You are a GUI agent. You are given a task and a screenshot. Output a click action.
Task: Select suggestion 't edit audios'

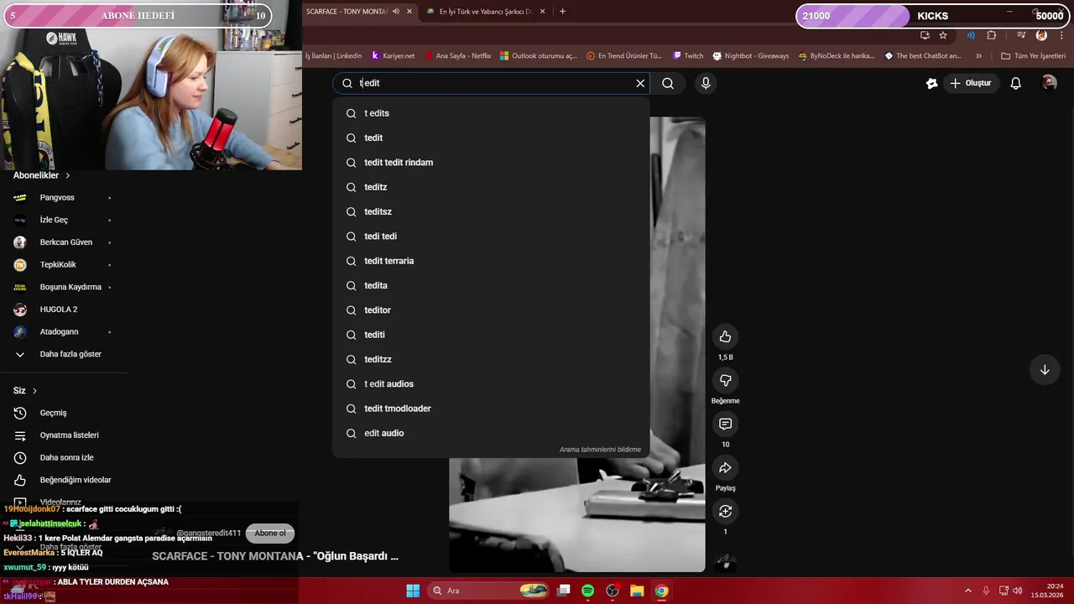click(491, 384)
